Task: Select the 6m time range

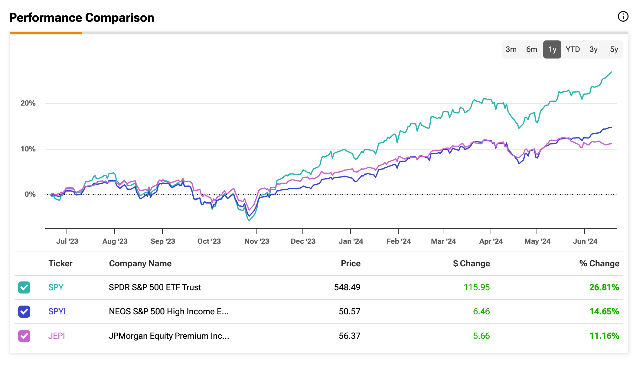Action: (532, 49)
